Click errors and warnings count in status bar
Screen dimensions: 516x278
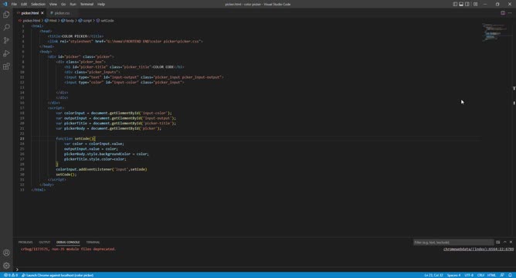point(11,275)
